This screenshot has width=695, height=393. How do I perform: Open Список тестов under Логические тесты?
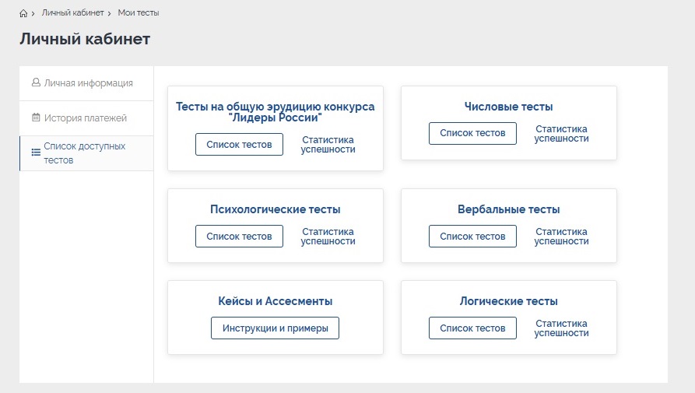click(x=472, y=328)
